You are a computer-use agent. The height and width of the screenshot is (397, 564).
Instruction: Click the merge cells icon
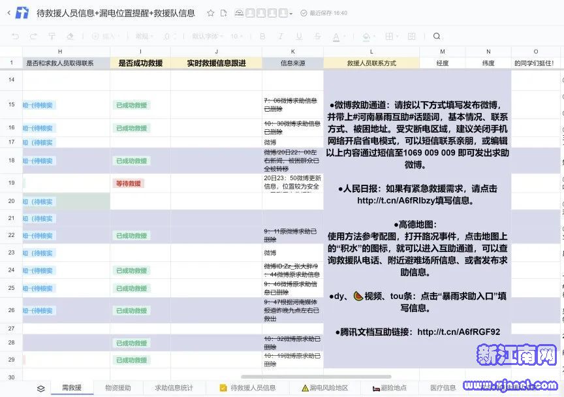pos(412,37)
